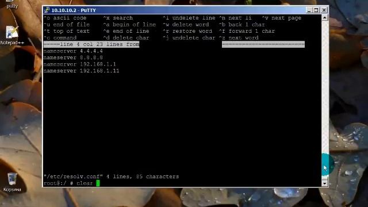Click the line 'nameserver 4.4.4.4'
Screen dimensions: 368x207
pos(73,51)
